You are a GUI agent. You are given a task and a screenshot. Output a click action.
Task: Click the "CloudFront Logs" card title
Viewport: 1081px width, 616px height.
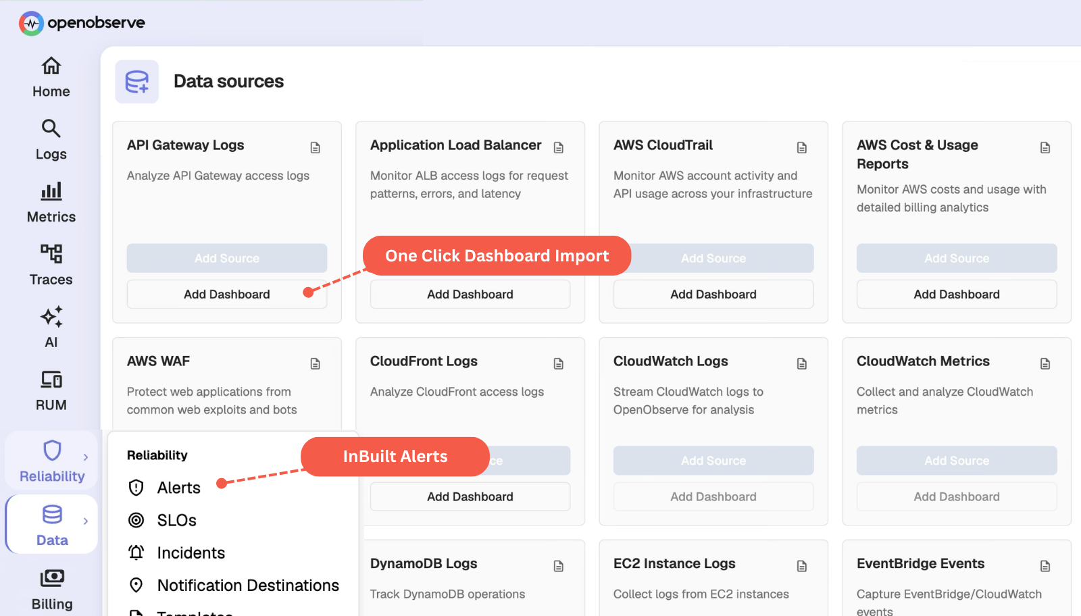click(424, 361)
